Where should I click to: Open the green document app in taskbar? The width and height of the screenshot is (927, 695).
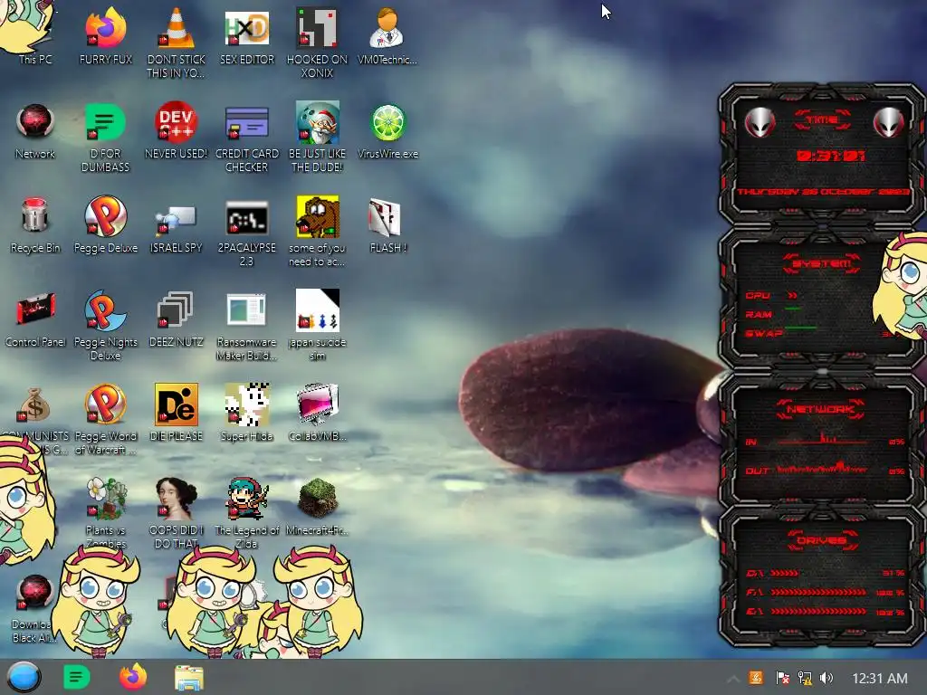click(76, 677)
